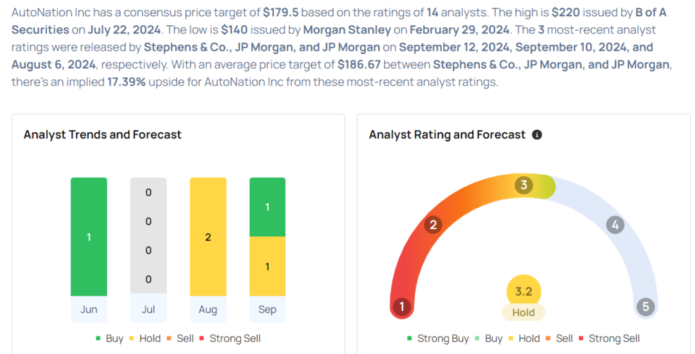Click the gray July bar
Screen dimensions: 695x354
click(x=148, y=237)
